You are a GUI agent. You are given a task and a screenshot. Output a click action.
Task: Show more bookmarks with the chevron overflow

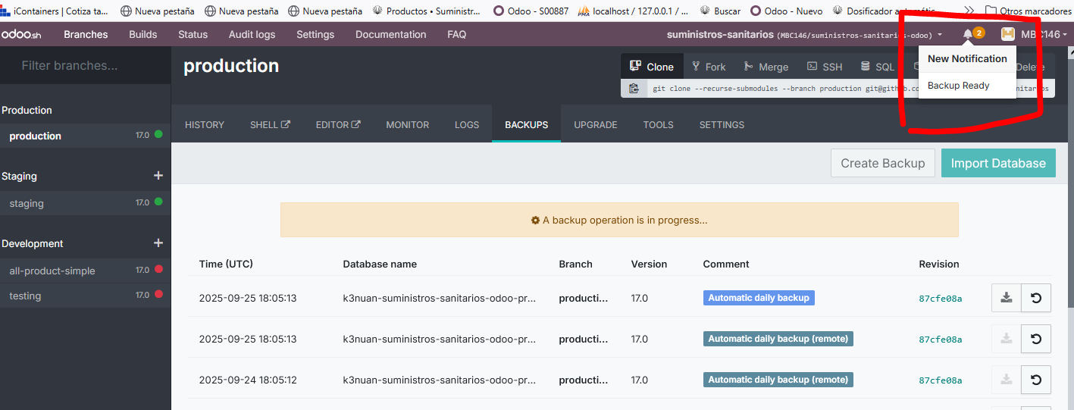point(969,11)
